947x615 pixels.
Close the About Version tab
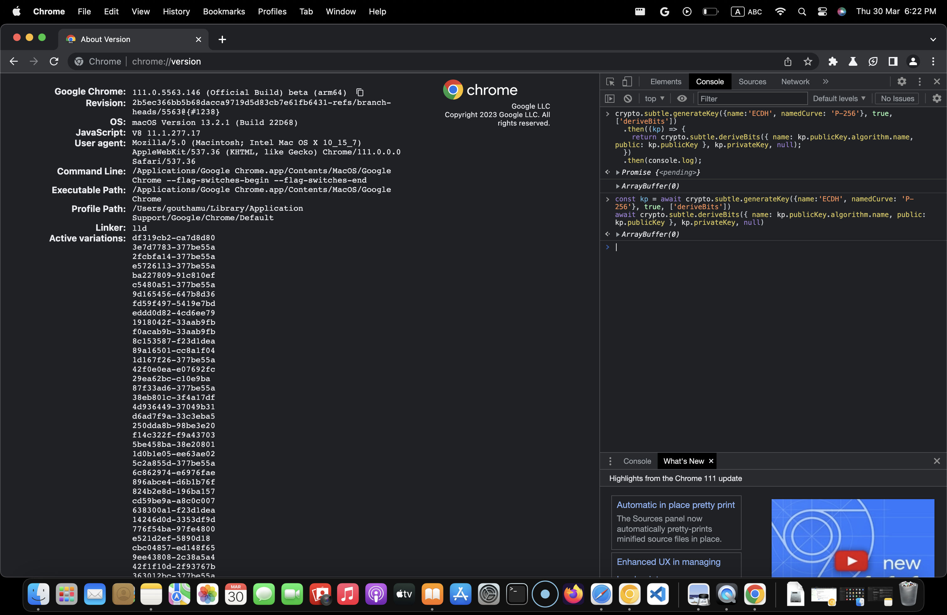(x=199, y=39)
